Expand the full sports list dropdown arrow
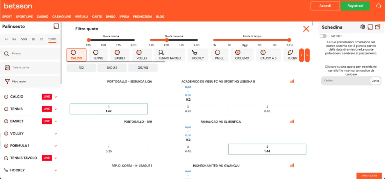This screenshot has height=179, width=385. pos(308,55)
